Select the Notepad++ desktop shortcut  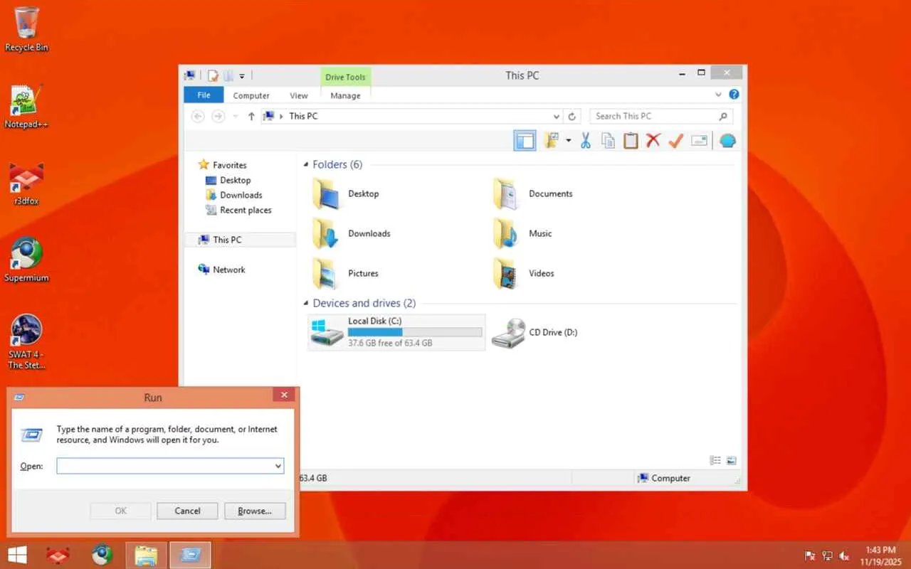(x=26, y=107)
